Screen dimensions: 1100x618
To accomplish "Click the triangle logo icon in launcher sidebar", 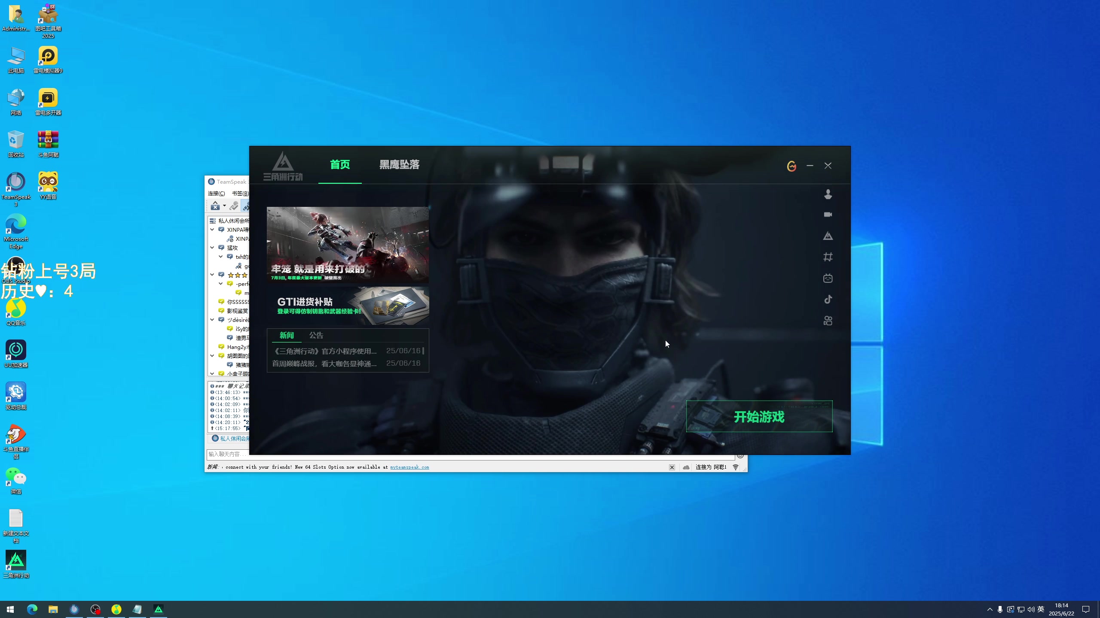I will tap(828, 236).
